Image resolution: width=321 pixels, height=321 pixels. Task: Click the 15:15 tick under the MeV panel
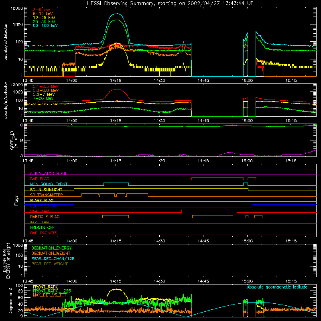pos(291,121)
